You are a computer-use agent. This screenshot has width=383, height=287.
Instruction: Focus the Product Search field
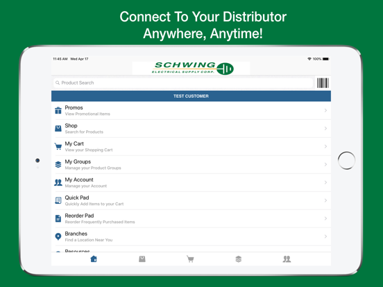click(183, 83)
